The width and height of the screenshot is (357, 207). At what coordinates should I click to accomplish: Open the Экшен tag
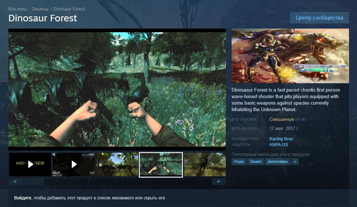256,161
